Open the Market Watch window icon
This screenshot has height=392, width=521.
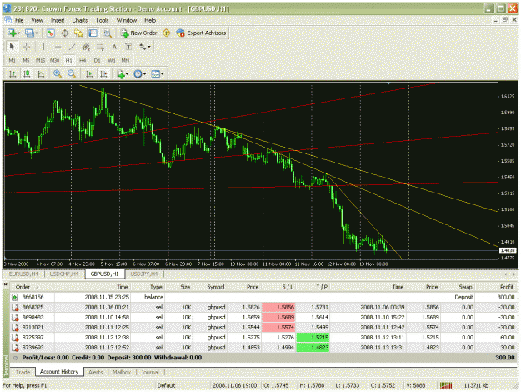(x=51, y=33)
